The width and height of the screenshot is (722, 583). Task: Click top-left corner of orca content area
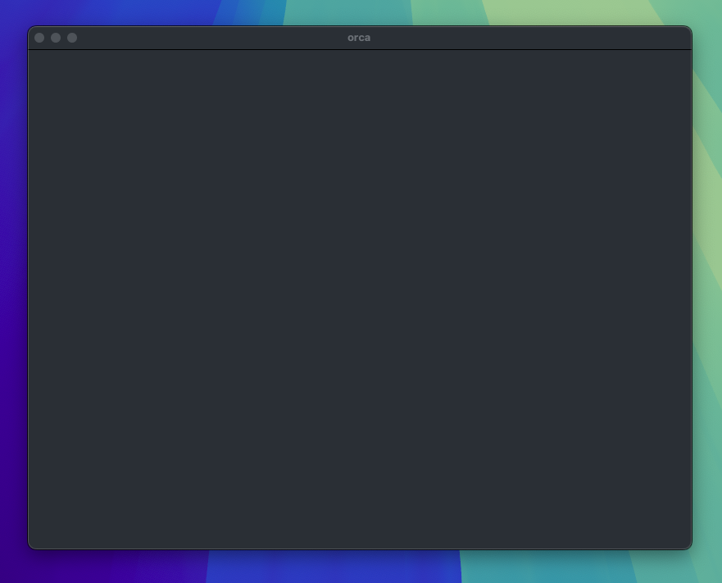tap(33, 54)
